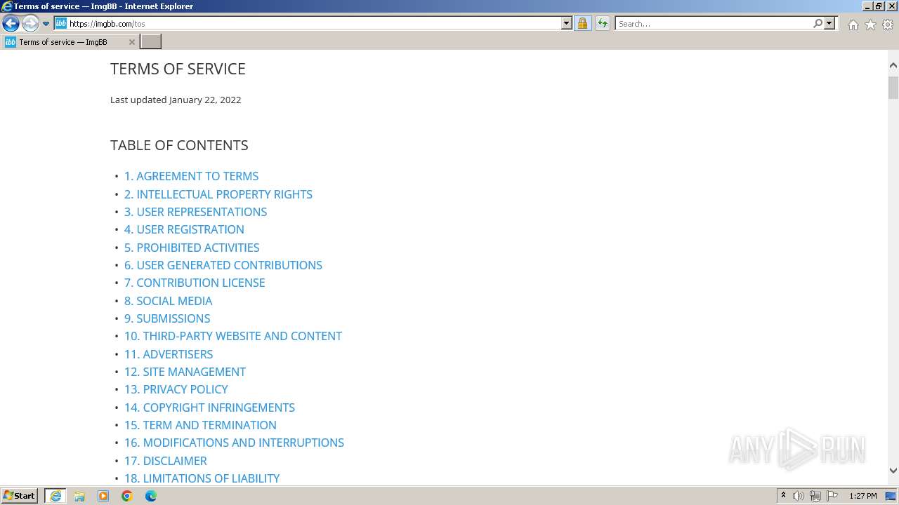The width and height of the screenshot is (899, 505).
Task: Open the network connection tray icon
Action: (815, 496)
